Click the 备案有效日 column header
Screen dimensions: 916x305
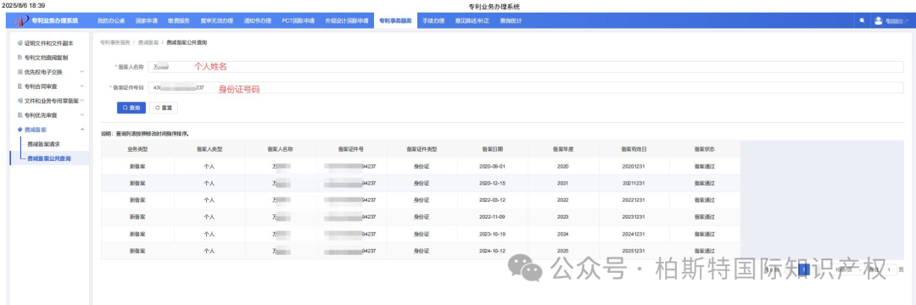click(x=634, y=149)
